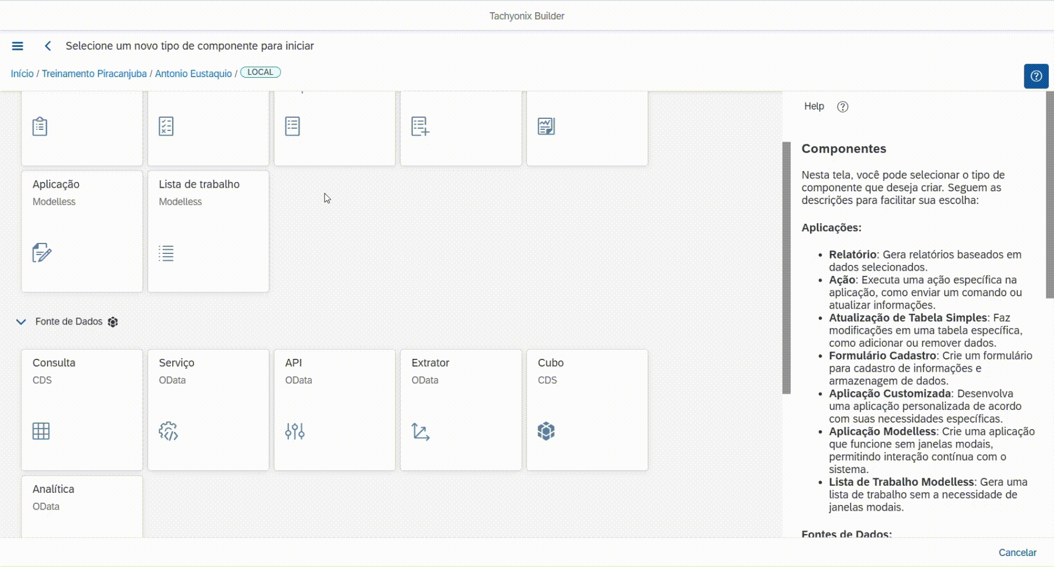This screenshot has height=567, width=1054.
Task: Click the Lista de trabalho list icon
Action: click(x=166, y=253)
